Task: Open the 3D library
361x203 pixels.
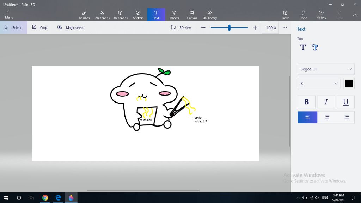Action: (x=210, y=15)
